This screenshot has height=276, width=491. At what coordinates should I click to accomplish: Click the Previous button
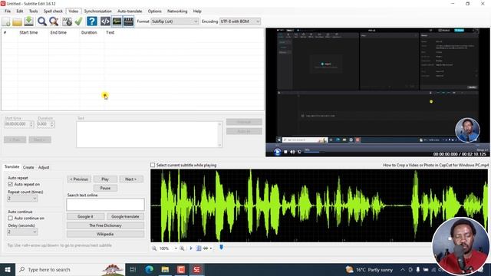(x=79, y=179)
